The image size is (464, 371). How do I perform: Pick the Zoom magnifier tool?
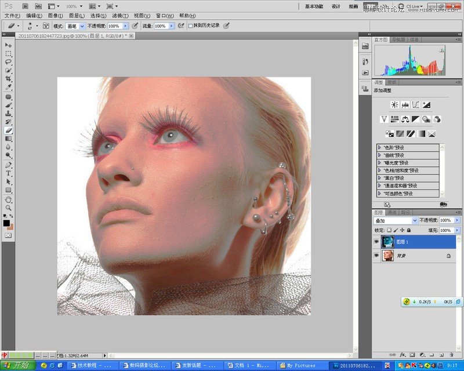coord(8,207)
